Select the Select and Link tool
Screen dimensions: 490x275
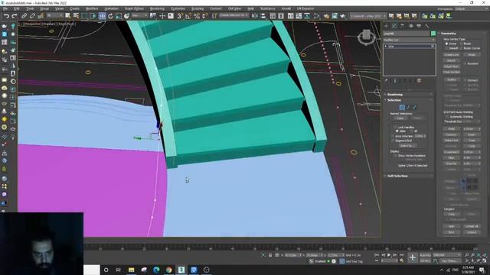coord(24,15)
